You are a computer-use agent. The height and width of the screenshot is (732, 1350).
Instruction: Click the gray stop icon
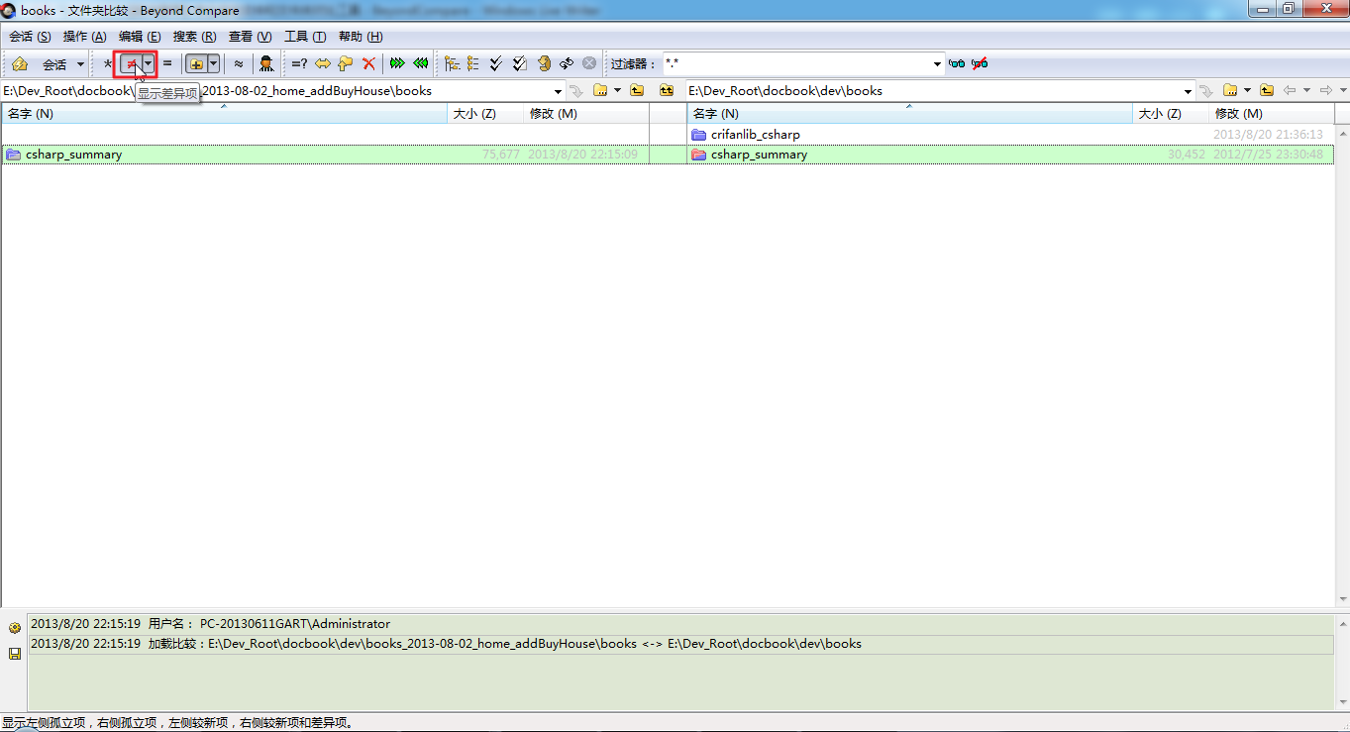[x=589, y=64]
